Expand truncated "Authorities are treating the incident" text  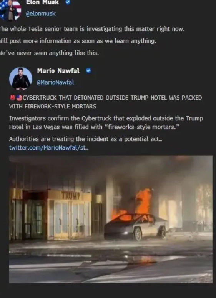point(85,139)
